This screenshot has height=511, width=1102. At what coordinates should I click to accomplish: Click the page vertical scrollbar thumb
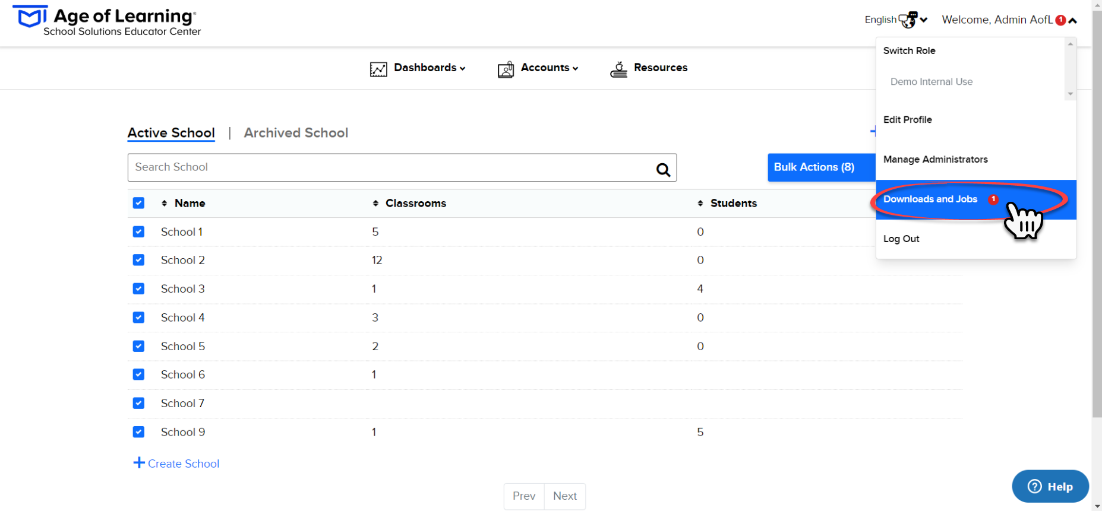pyautogui.click(x=1097, y=214)
